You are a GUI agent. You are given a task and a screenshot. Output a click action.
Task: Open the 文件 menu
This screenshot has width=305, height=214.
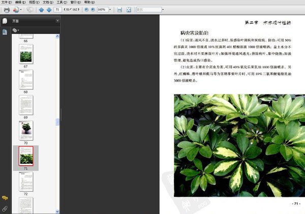point(7,2)
